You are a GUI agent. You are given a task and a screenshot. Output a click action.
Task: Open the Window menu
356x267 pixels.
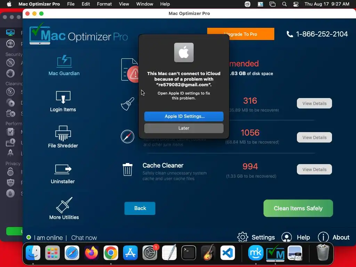[145, 4]
